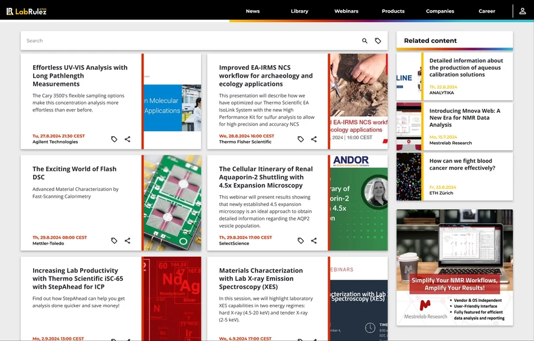The width and height of the screenshot is (534, 341).
Task: Click tag icon on Improved EA-IRMS NCS card
Action: [x=300, y=139]
